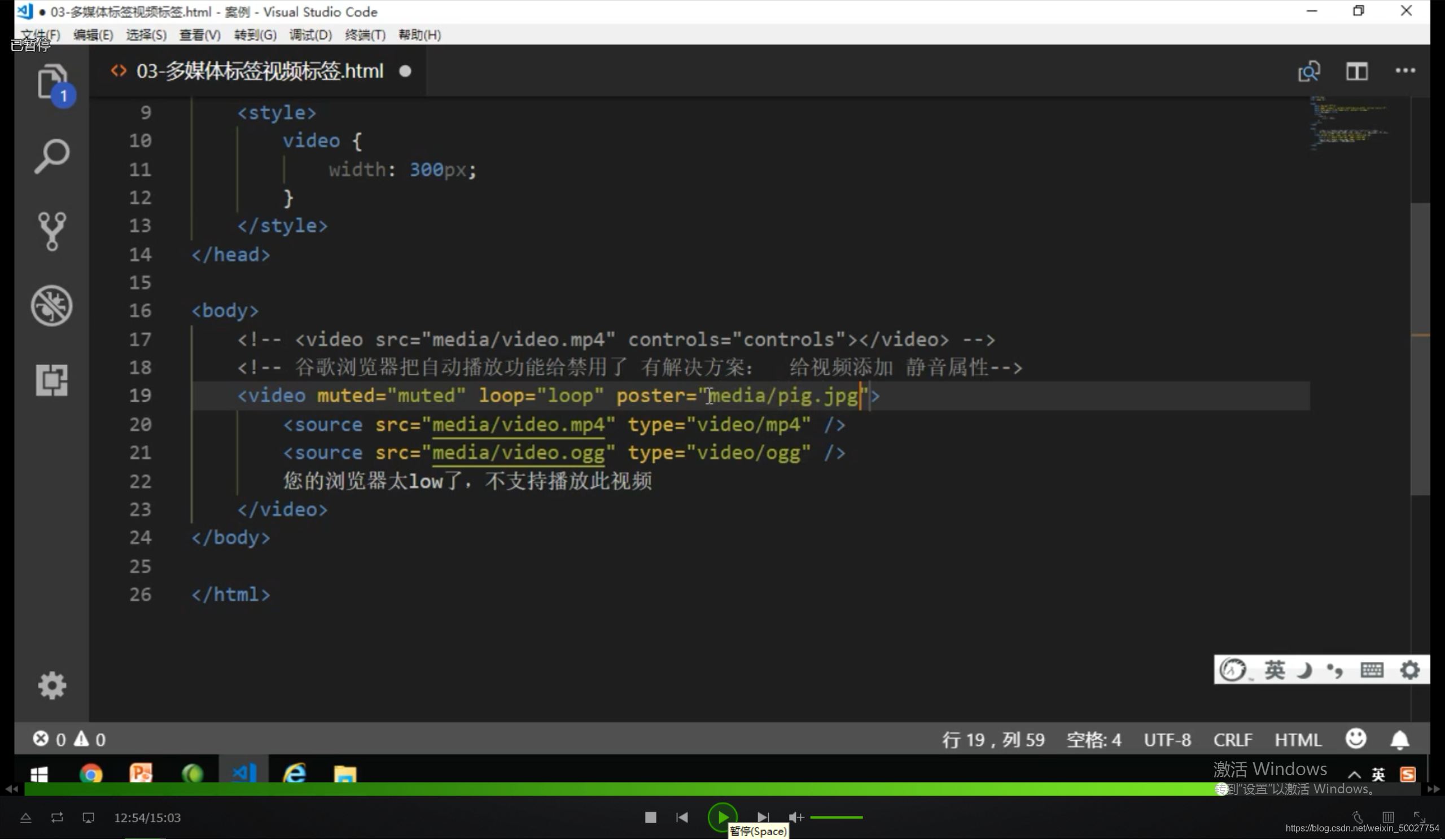Click the Windows Start button
1445x839 pixels.
click(x=38, y=774)
